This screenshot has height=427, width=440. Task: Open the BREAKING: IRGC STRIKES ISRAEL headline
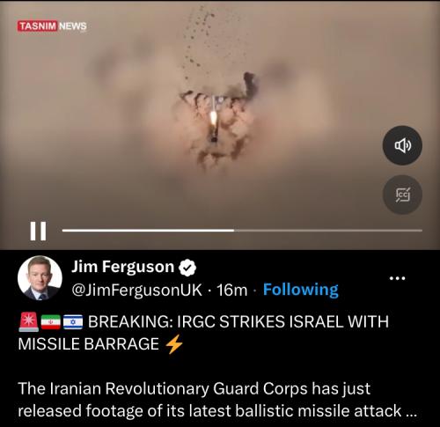(203, 333)
